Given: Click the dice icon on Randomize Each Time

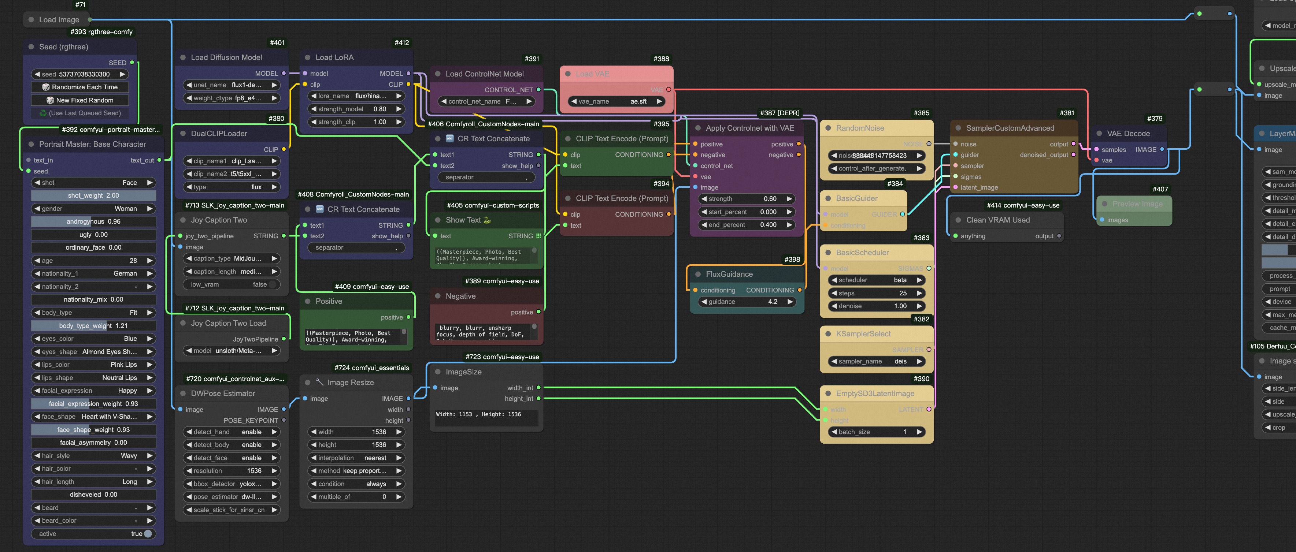Looking at the screenshot, I should pos(46,87).
